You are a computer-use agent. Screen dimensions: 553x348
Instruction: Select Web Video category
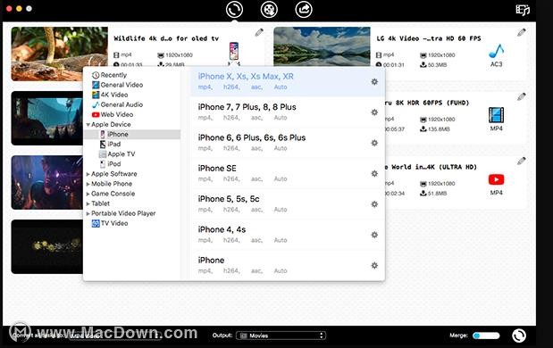pos(113,114)
